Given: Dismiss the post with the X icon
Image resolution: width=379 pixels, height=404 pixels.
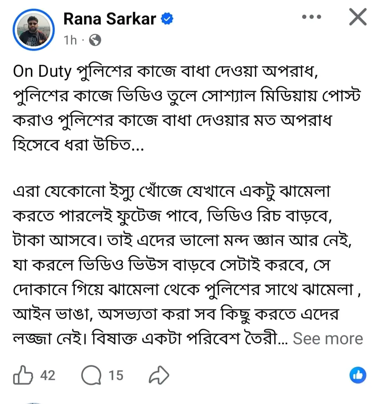Looking at the screenshot, I should tap(358, 17).
